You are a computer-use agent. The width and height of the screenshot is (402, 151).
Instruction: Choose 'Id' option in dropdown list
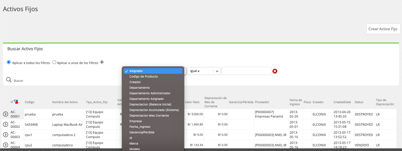[x=153, y=138]
